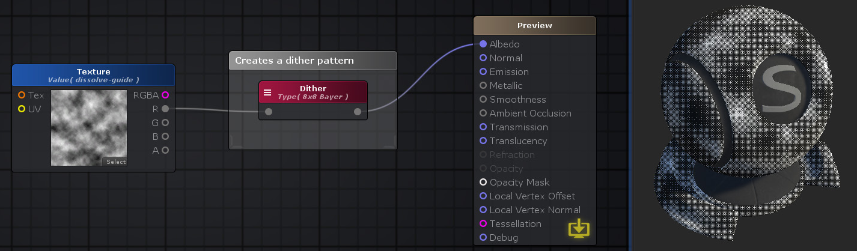Screen dimensions: 857x251
Task: Click the Tex input port on Texture node
Action: tap(22, 95)
